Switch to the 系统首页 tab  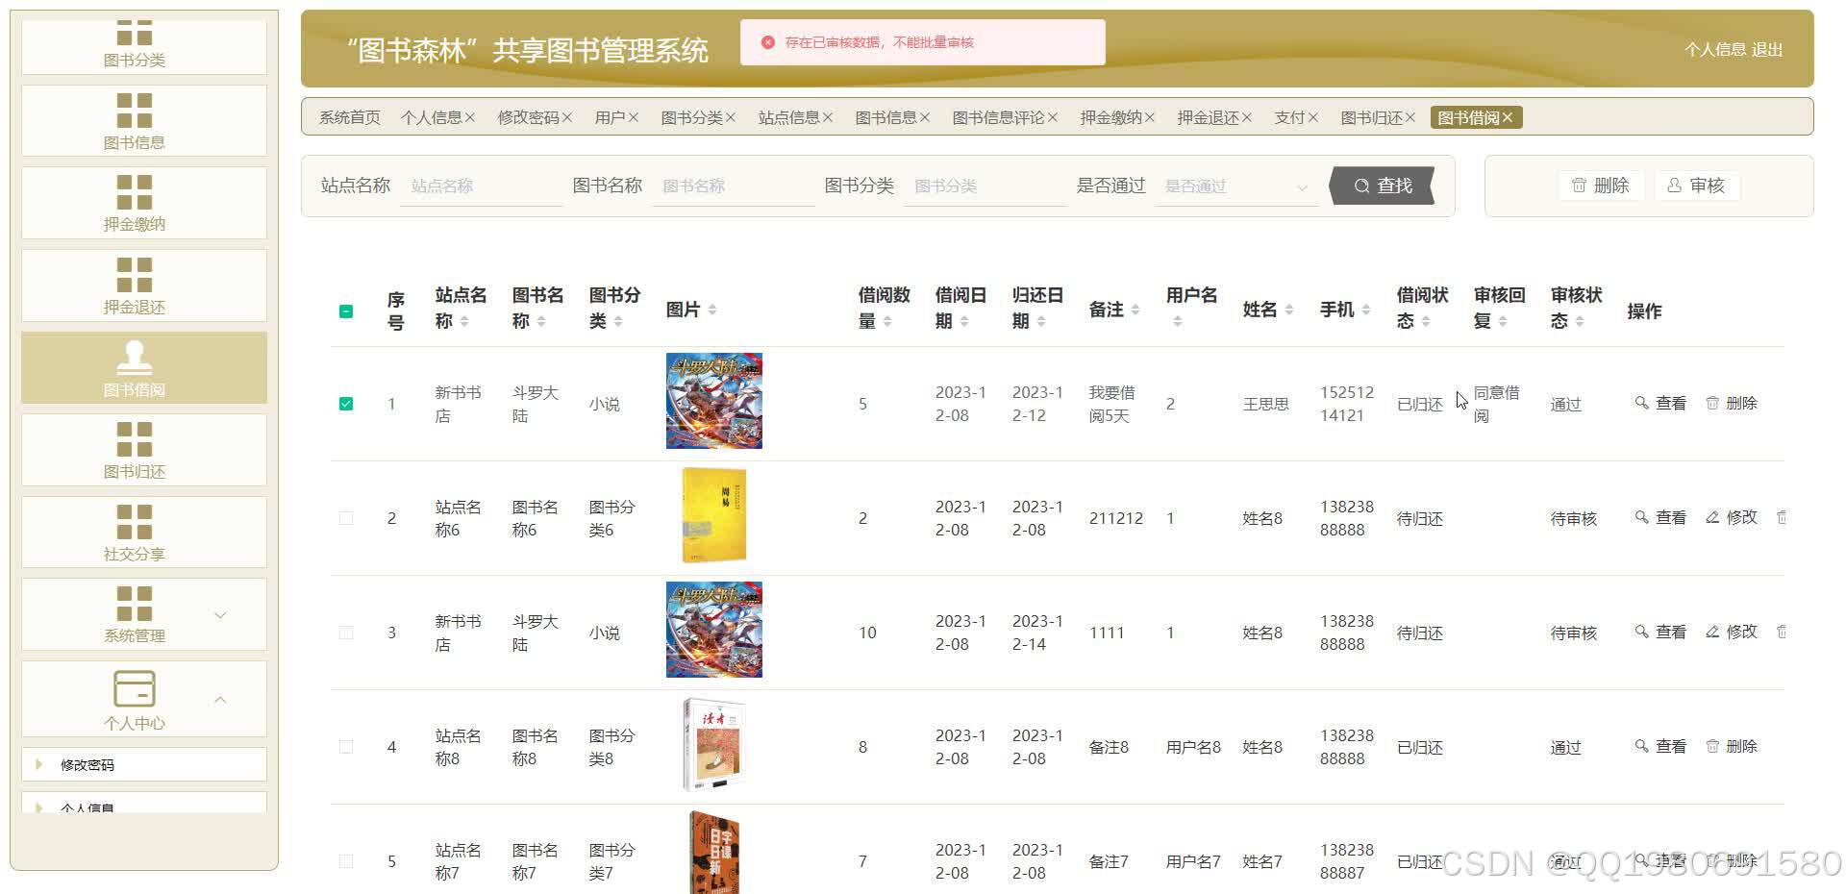point(348,116)
